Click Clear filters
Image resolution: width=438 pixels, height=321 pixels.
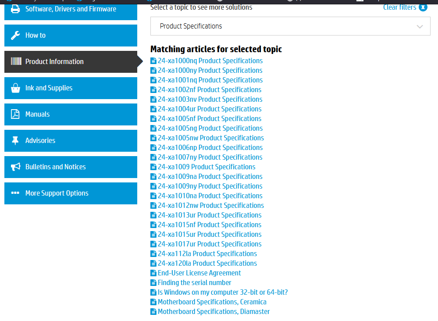[x=400, y=7]
